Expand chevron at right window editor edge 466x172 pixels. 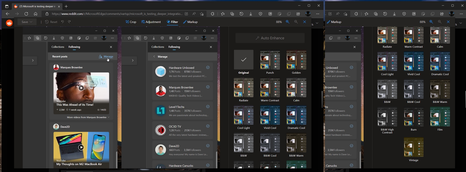(x=461, y=23)
